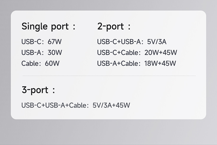Click the '20W+45W' value text

[x=161, y=53]
